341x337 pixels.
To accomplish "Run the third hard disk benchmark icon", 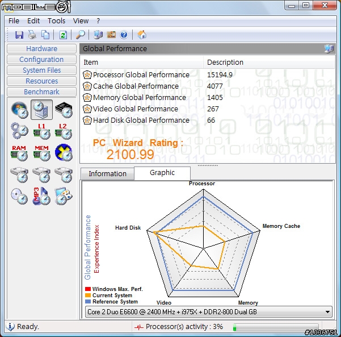I will 64,174.
